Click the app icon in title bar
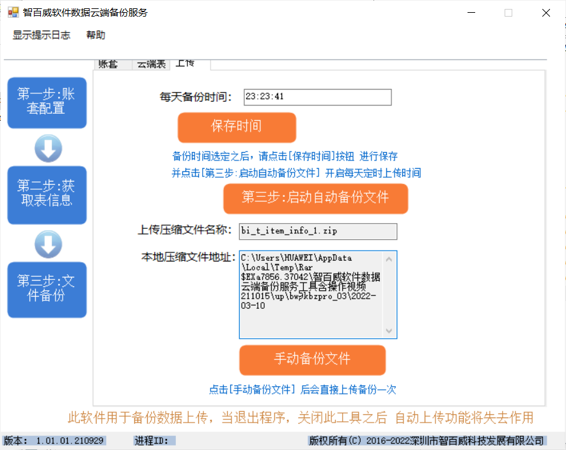The height and width of the screenshot is (450, 566). pyautogui.click(x=13, y=12)
